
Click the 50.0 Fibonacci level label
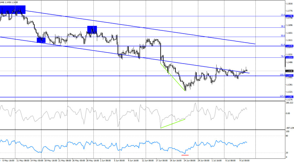(x=283, y=36)
